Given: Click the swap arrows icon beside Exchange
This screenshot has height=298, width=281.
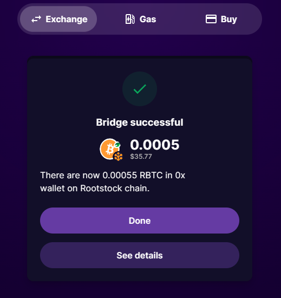Looking at the screenshot, I should (36, 19).
